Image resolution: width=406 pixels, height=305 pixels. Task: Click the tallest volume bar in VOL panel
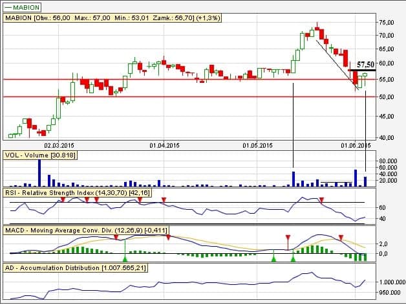[39, 173]
